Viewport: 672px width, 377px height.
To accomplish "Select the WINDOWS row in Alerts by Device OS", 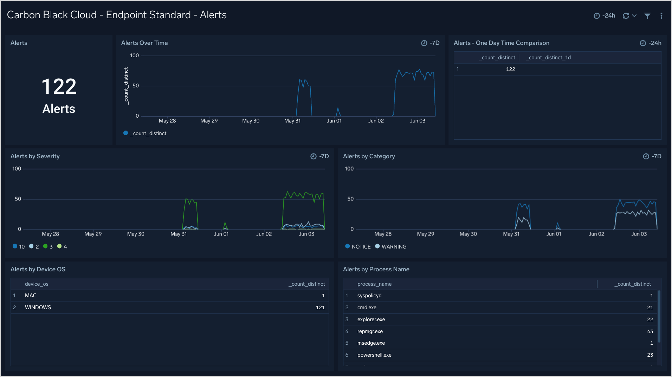I will click(38, 307).
